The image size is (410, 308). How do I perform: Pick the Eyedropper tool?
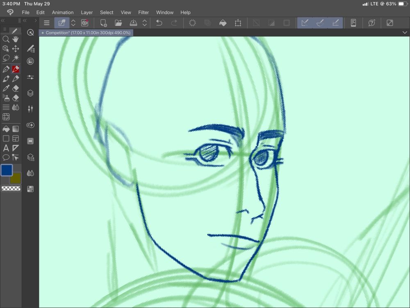(6, 88)
